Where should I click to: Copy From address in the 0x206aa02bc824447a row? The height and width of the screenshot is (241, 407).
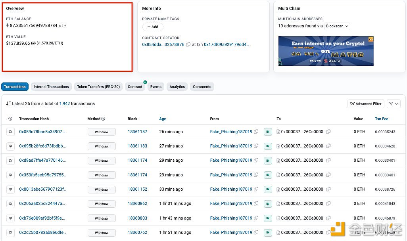(256, 203)
